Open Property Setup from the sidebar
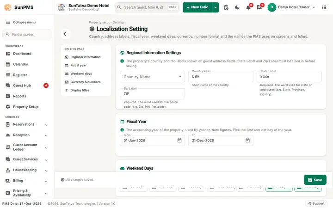333x208 pixels. click(x=27, y=107)
